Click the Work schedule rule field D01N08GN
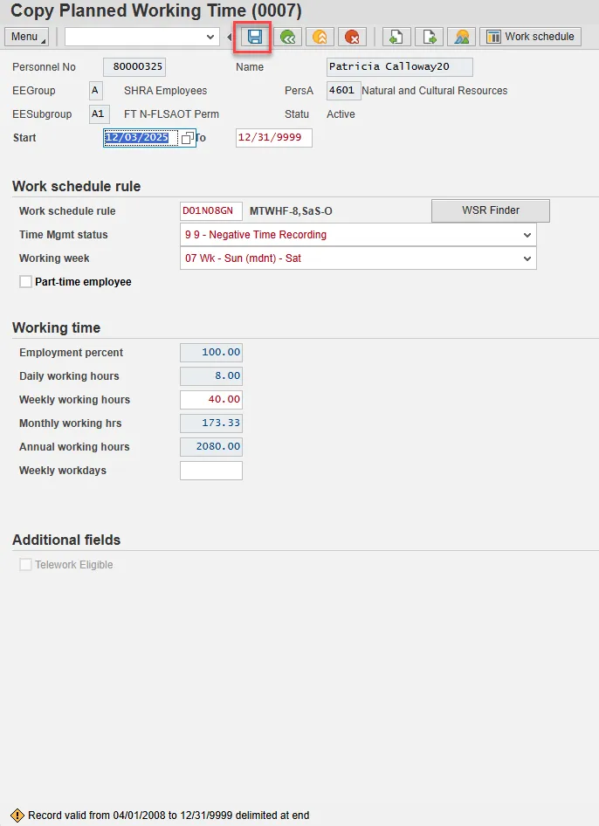 pyautogui.click(x=211, y=211)
